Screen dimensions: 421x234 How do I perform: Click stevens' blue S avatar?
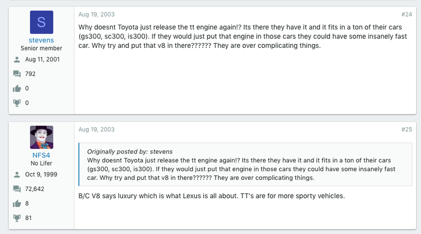click(x=42, y=22)
